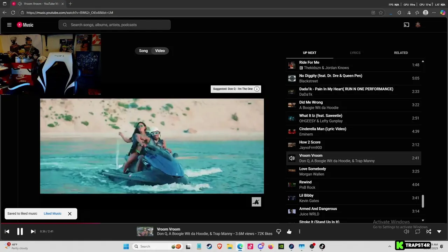Play Did Me Wrong from queue

[353, 105]
